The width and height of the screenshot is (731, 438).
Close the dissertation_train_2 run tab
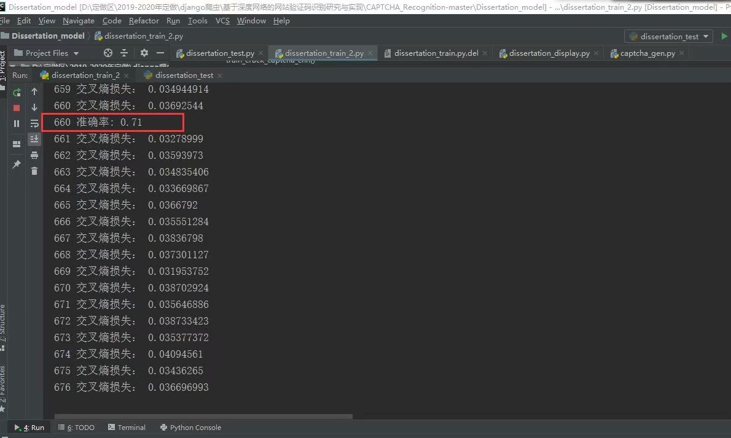pos(127,75)
